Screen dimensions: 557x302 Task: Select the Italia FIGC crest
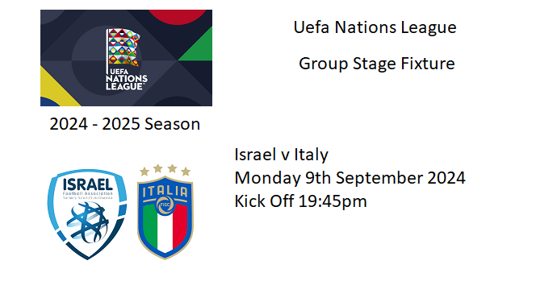(165, 212)
